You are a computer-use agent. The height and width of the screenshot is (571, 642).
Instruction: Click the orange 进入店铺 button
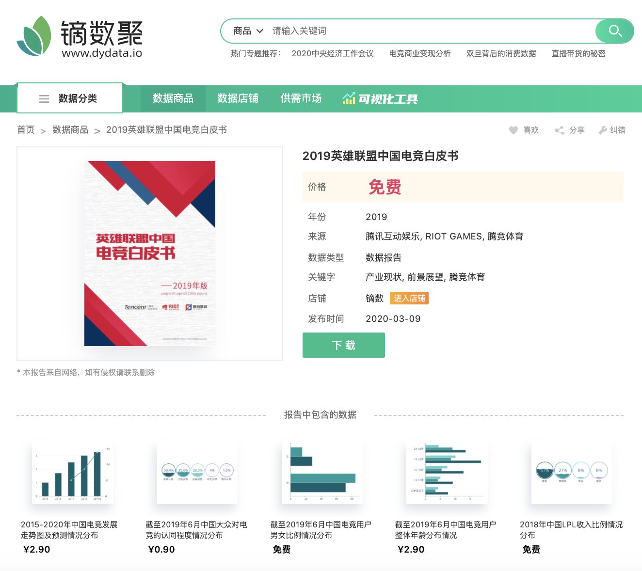tap(409, 298)
